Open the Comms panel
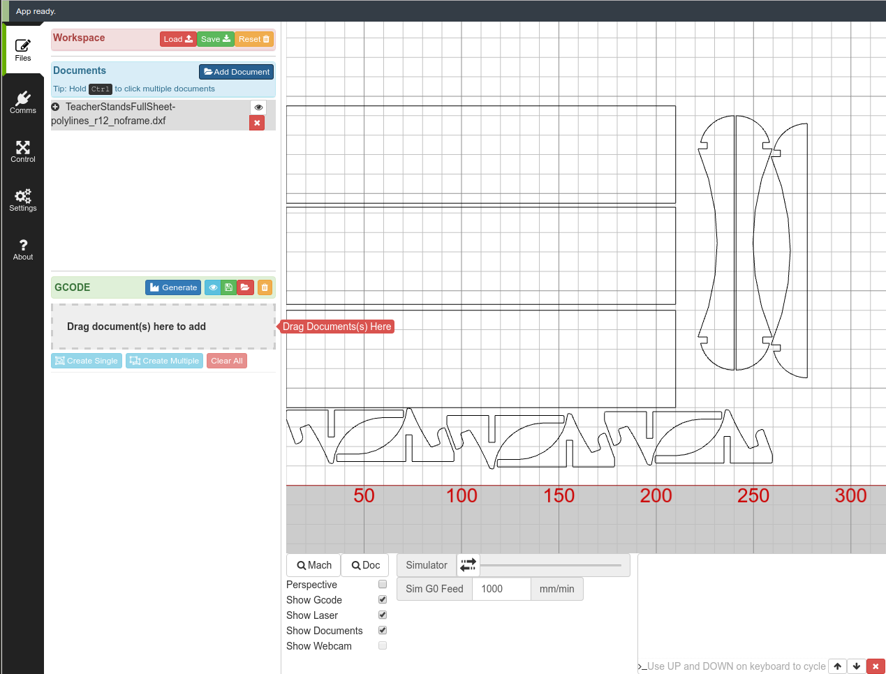 pos(23,102)
